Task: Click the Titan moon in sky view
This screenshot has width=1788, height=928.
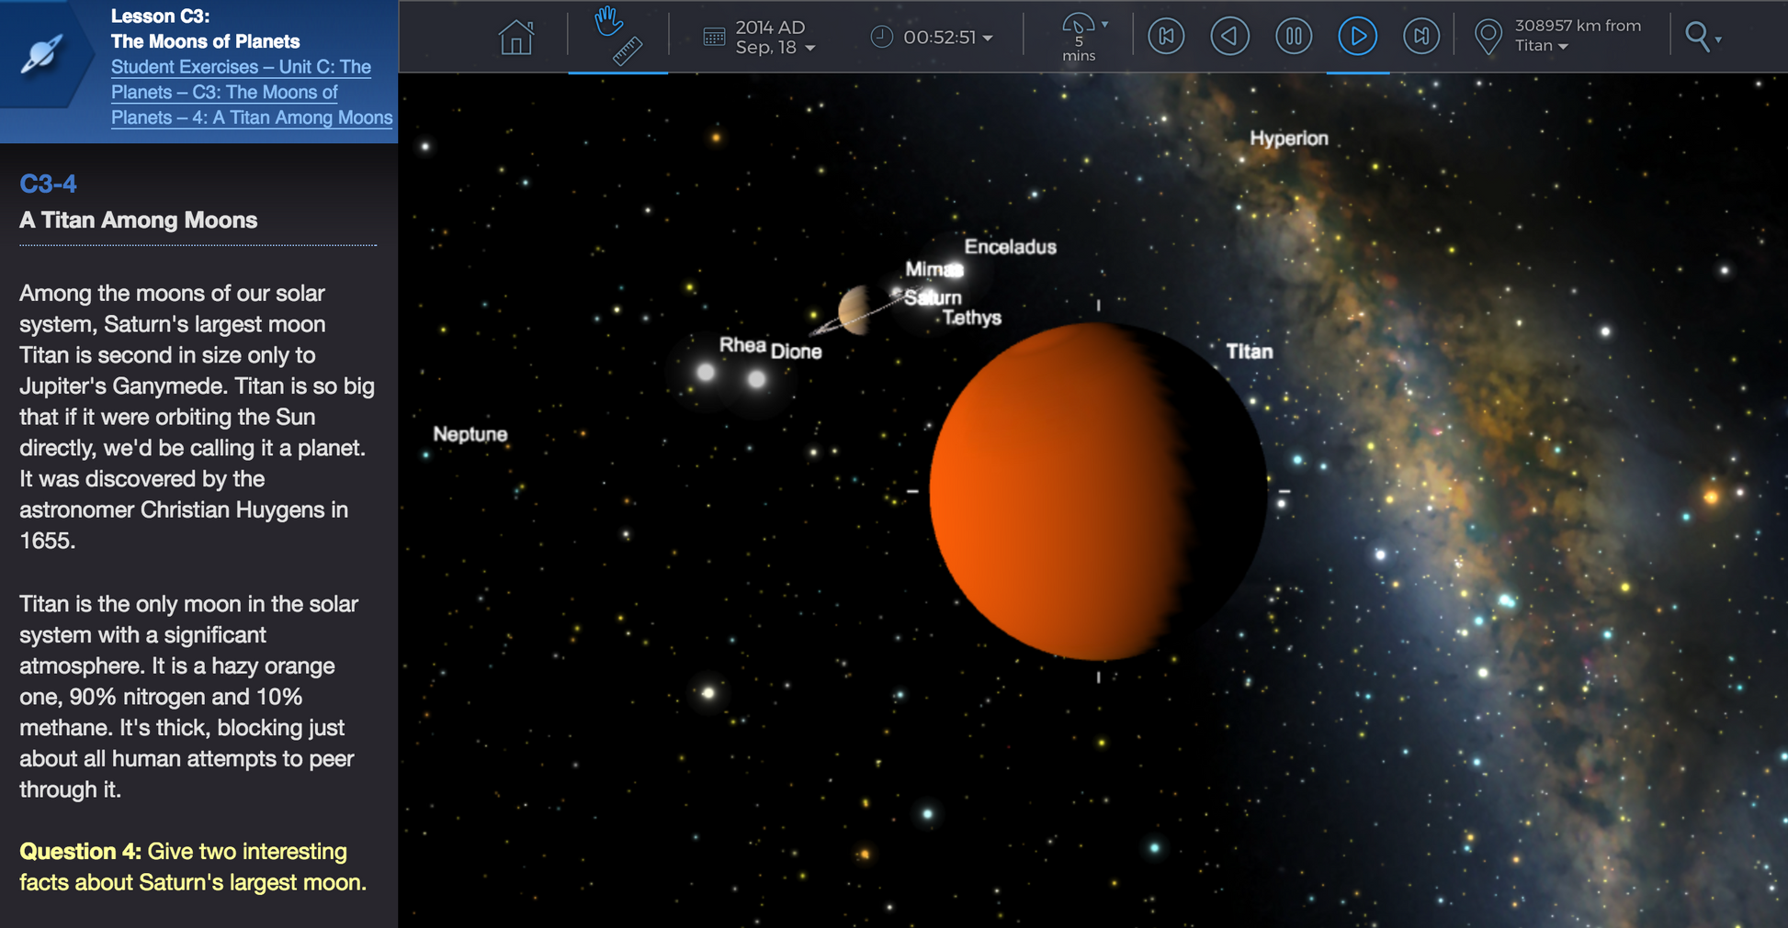Action: [x=1097, y=491]
